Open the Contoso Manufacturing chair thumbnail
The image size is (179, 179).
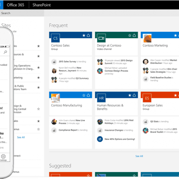click(55, 98)
